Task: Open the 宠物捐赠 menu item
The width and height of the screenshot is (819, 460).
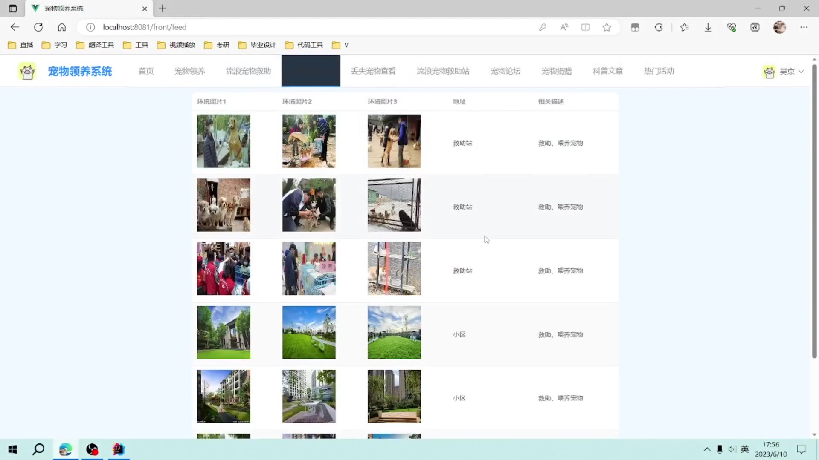Action: pos(557,71)
